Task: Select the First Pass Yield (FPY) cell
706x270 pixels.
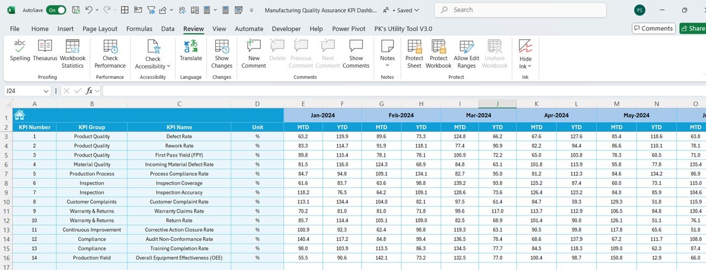Action: 179,155
